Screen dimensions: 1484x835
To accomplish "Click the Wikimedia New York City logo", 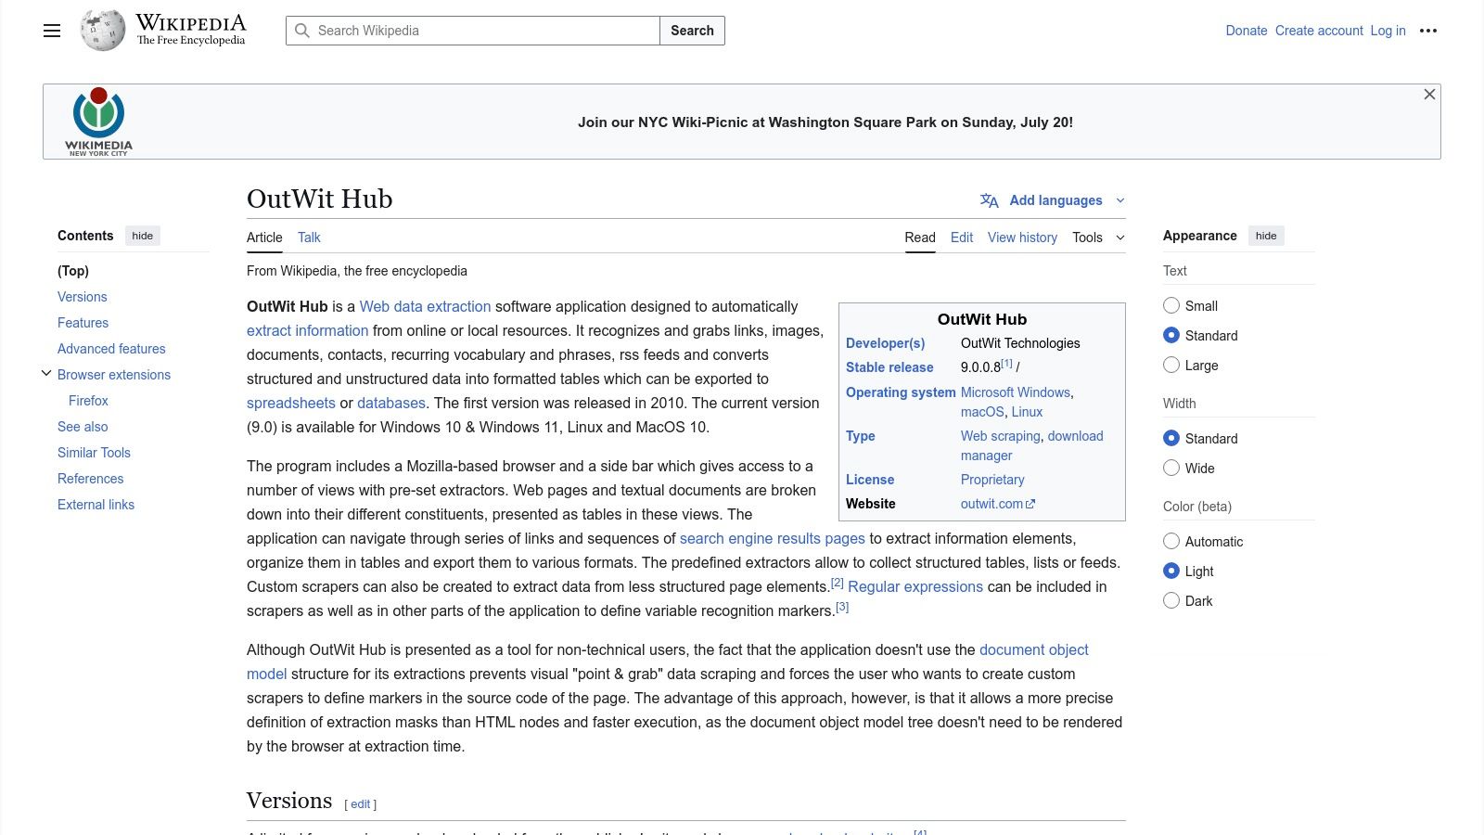I will point(98,122).
